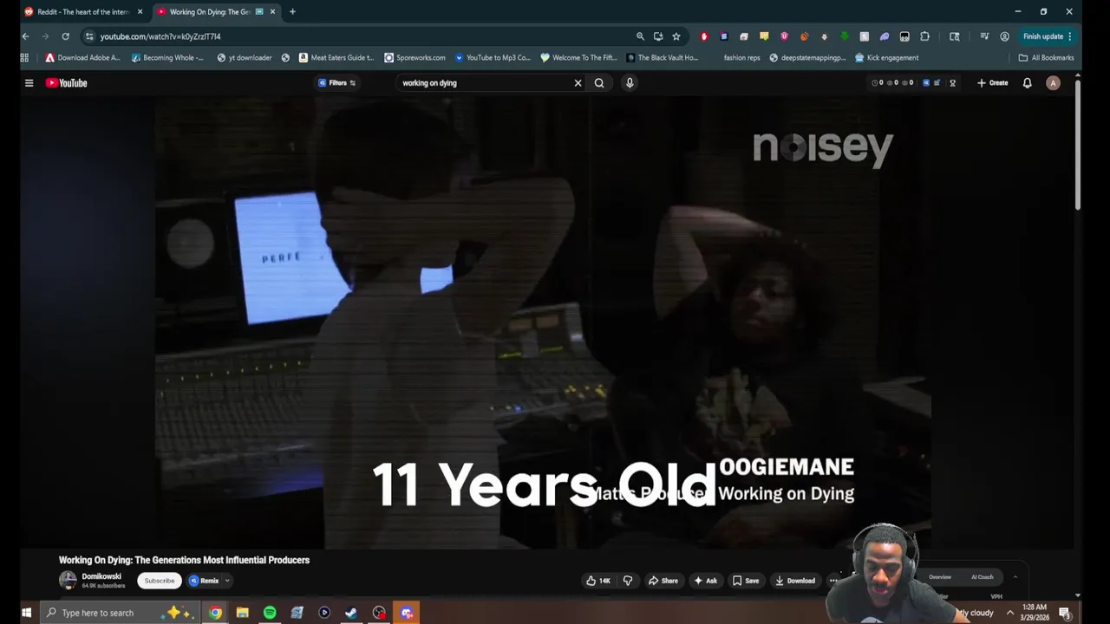
Task: Open the fashion reps bookmark
Action: pos(741,58)
